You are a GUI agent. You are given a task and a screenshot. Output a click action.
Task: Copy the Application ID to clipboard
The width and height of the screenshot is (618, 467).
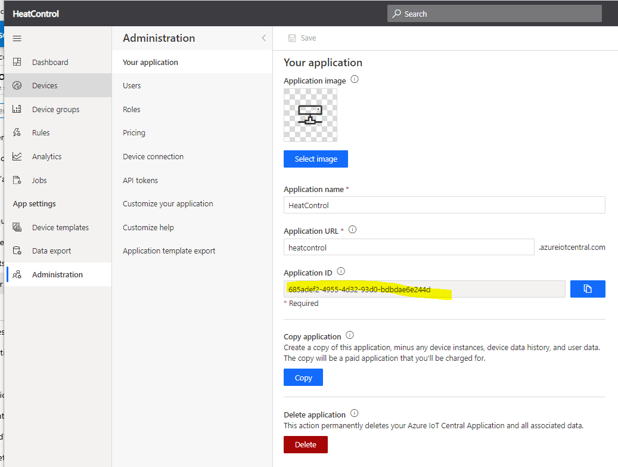(587, 289)
